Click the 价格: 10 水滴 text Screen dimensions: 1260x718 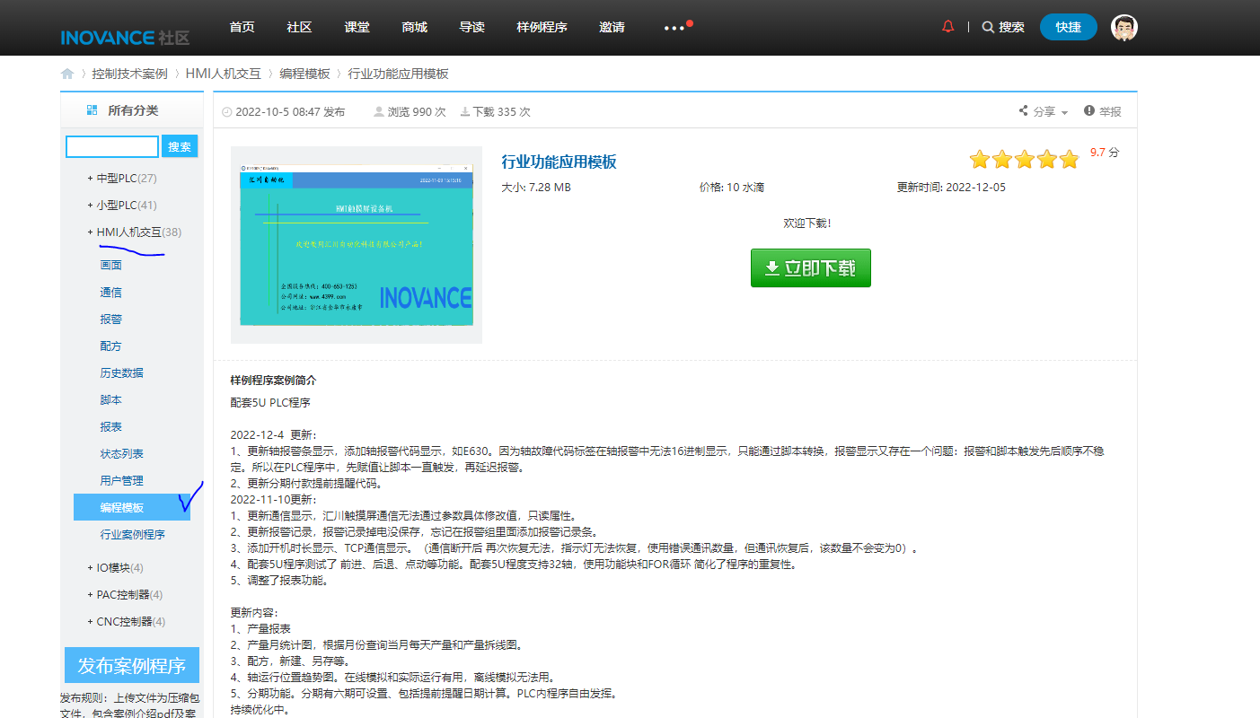[732, 188]
